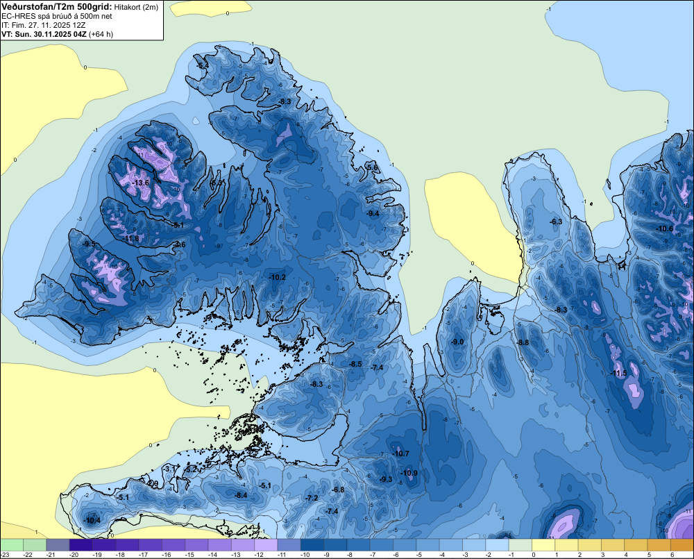Image resolution: width=694 pixels, height=559 pixels.
Task: Select the -5.2 temperature value
Action: (x=191, y=469)
